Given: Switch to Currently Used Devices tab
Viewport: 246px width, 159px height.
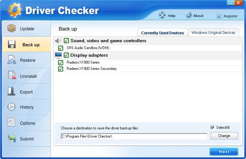Looking at the screenshot, I should click(x=163, y=32).
